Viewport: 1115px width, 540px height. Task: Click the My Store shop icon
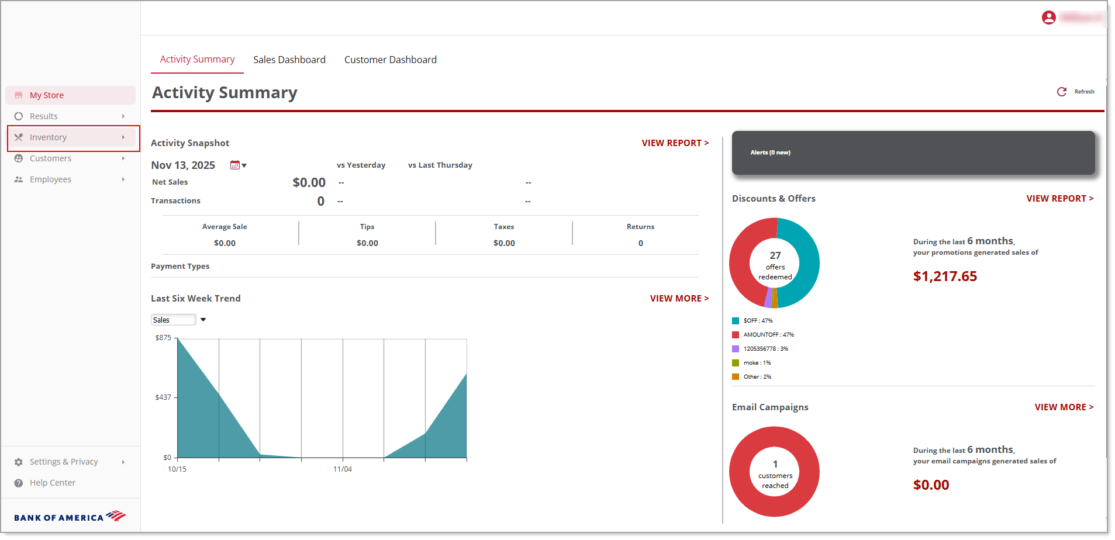click(x=19, y=95)
